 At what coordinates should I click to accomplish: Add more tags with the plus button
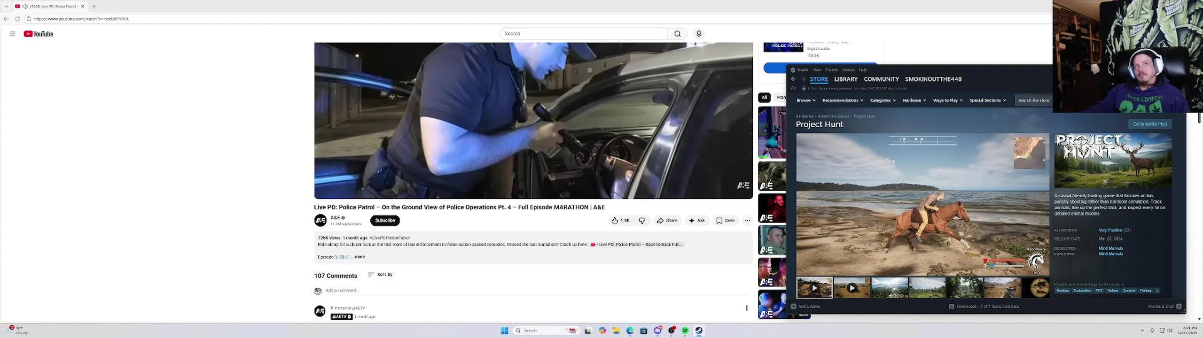point(1157,291)
